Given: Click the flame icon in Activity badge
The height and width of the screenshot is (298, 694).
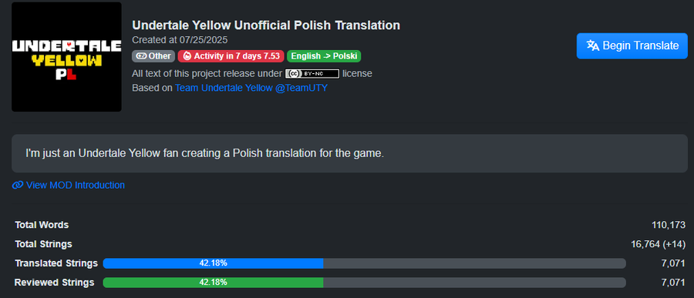Looking at the screenshot, I should point(187,56).
